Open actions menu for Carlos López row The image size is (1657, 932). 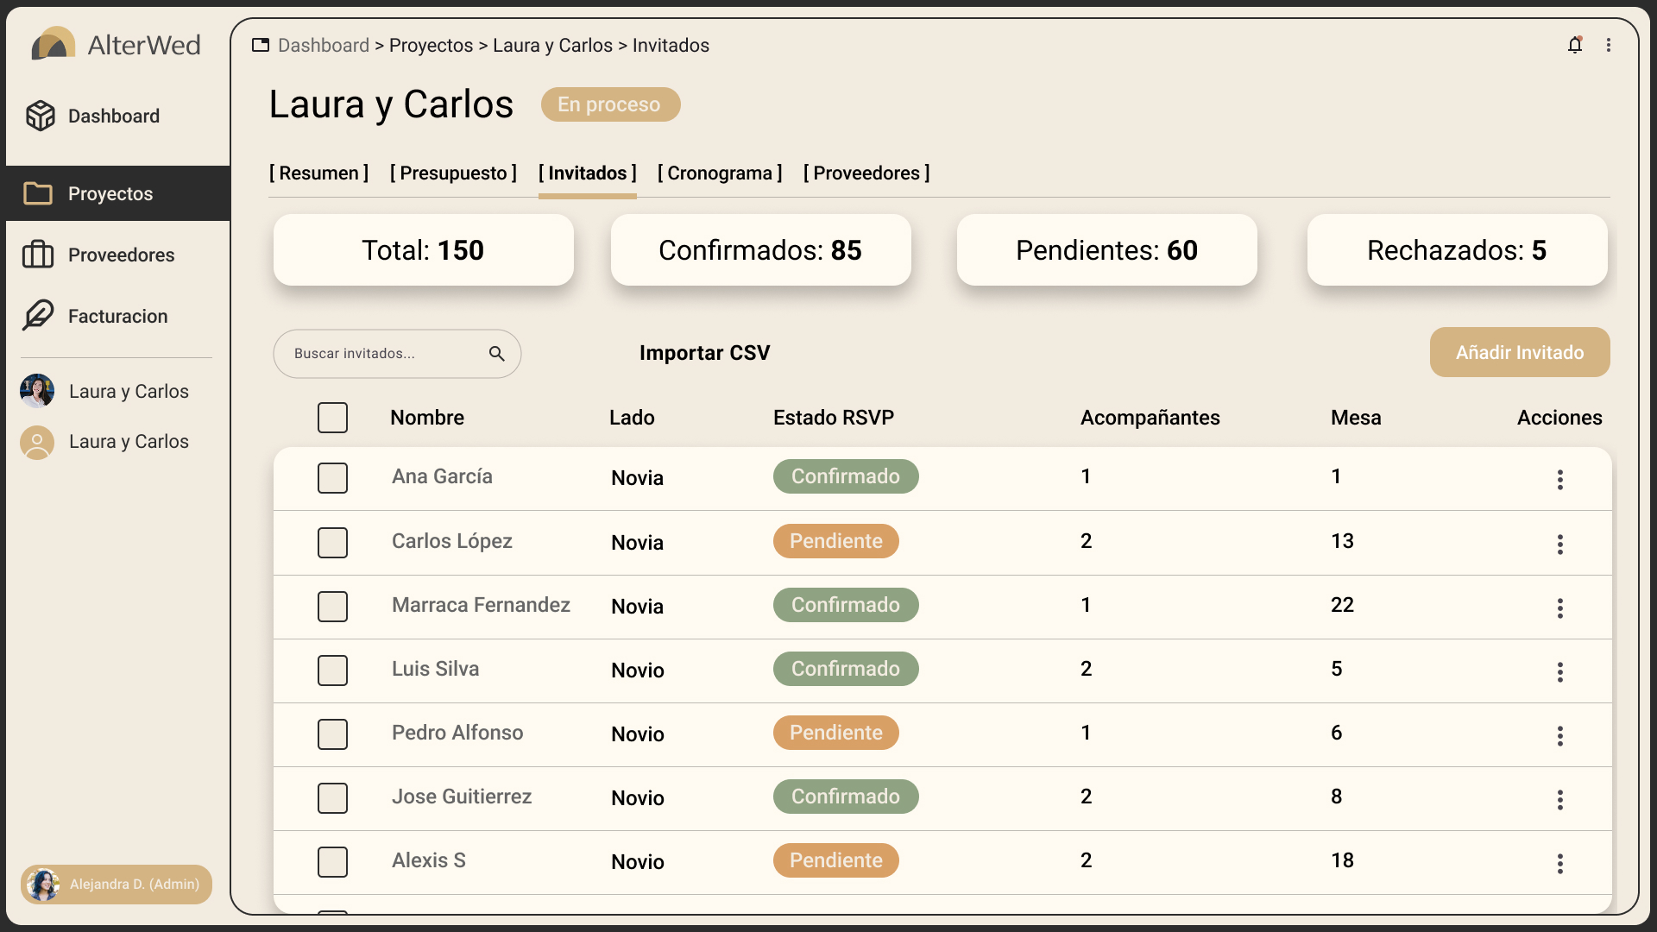coord(1559,544)
